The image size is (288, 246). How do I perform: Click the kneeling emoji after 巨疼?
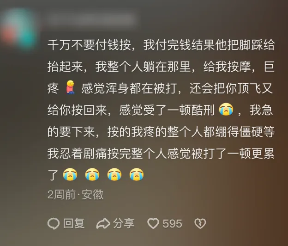(x=70, y=87)
